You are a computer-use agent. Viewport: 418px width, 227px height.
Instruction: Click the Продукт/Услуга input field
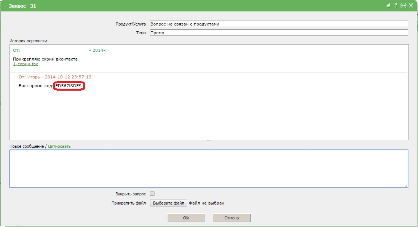pos(279,24)
